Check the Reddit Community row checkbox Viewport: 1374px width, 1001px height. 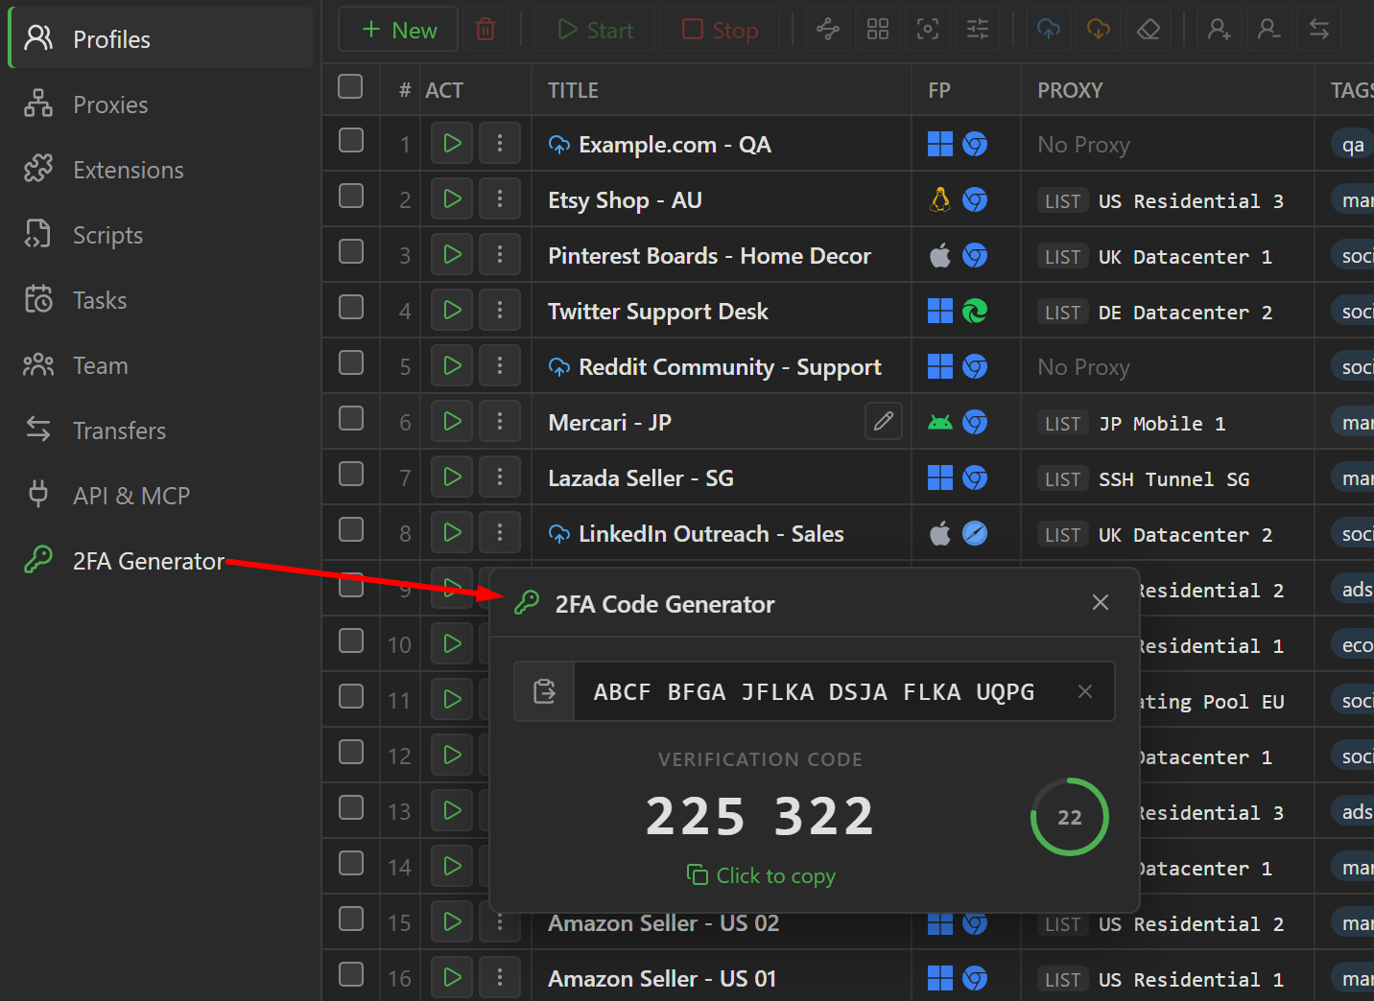350,363
